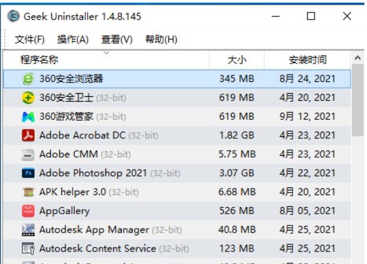The width and height of the screenshot is (367, 264).
Task: Click the vertical scrollbar thumb
Action: coord(358,100)
